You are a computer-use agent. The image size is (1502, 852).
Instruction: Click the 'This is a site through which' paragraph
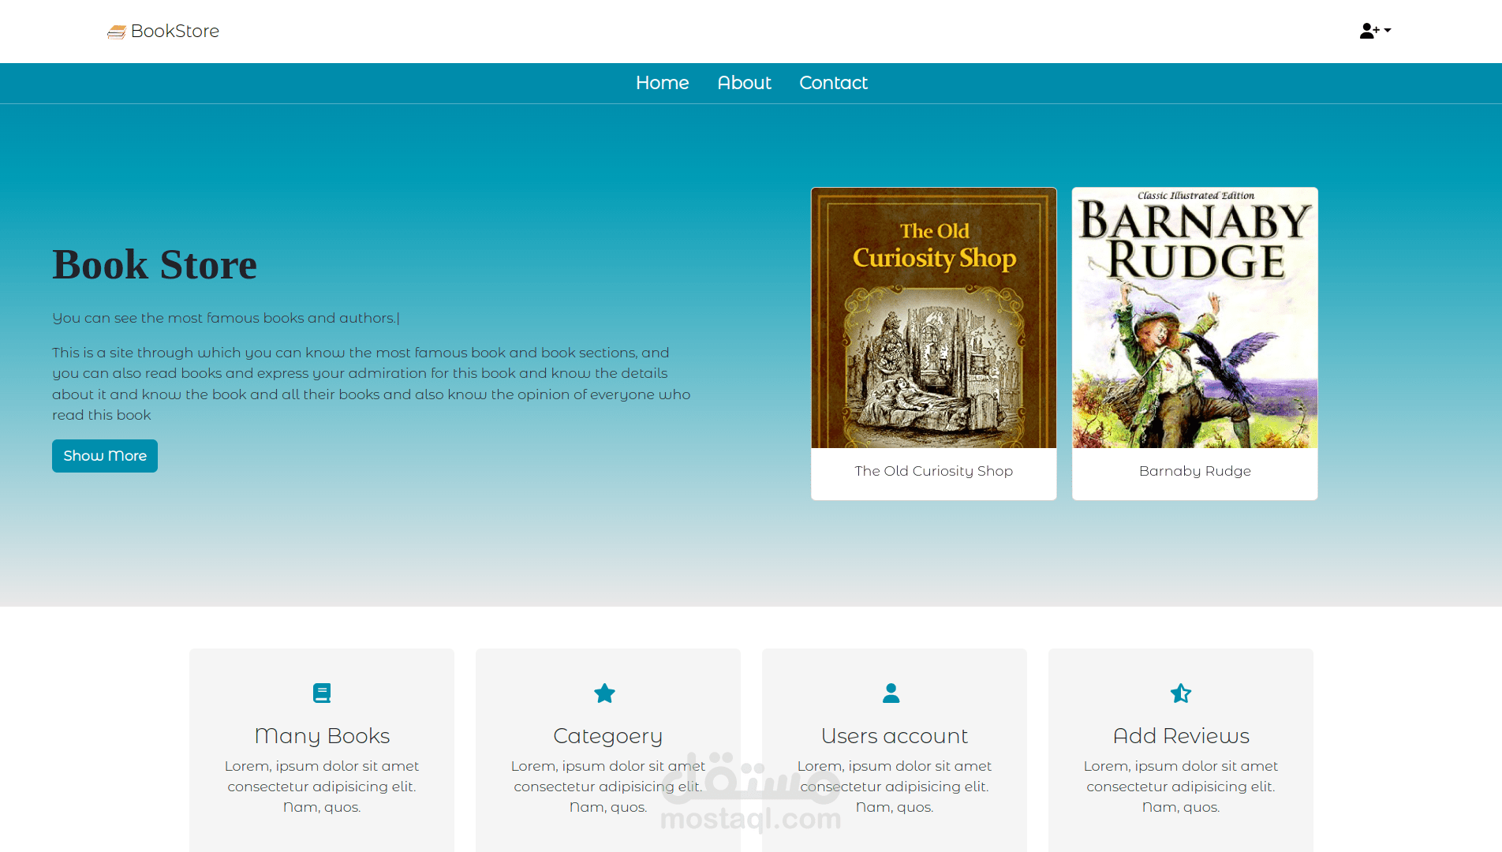372,383
